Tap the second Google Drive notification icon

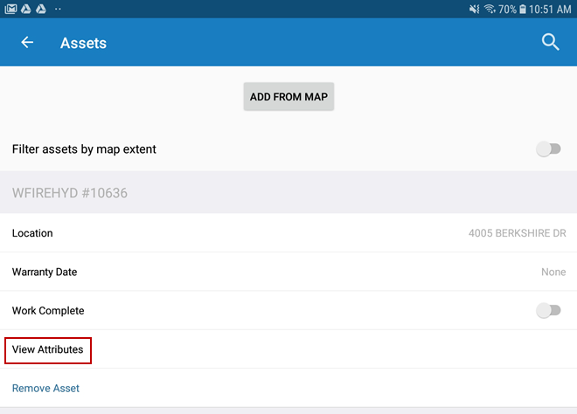pos(40,9)
